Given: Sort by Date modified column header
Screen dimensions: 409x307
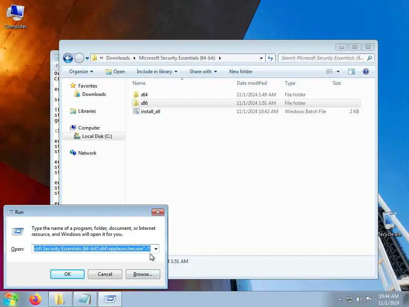Looking at the screenshot, I should (258, 83).
